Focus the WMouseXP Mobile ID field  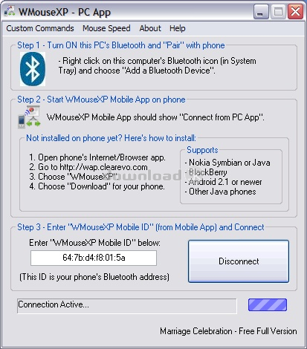(x=94, y=258)
